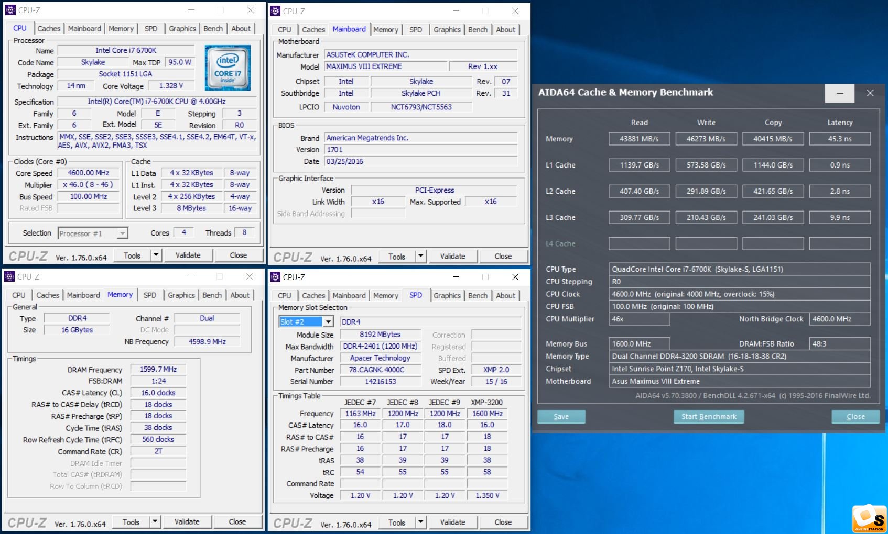Click BIOS version 1701 field
888x534 pixels.
(421, 150)
